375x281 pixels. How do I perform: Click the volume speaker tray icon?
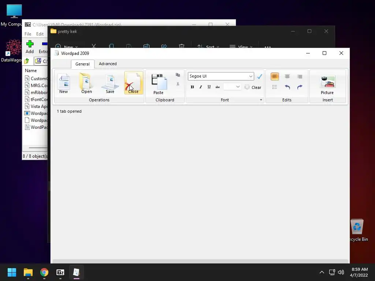(341, 272)
